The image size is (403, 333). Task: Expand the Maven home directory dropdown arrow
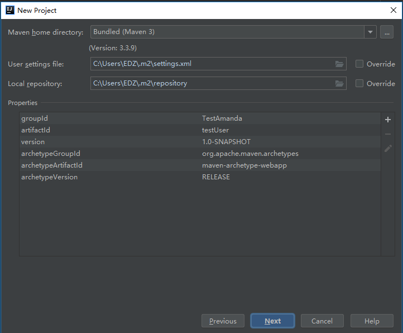pos(370,32)
